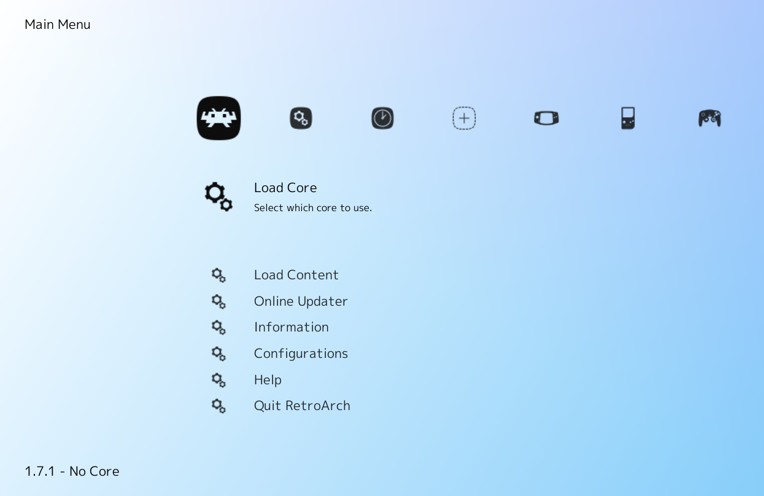Viewport: 764px width, 496px height.
Task: Open the Online Updater entry
Action: click(x=301, y=301)
